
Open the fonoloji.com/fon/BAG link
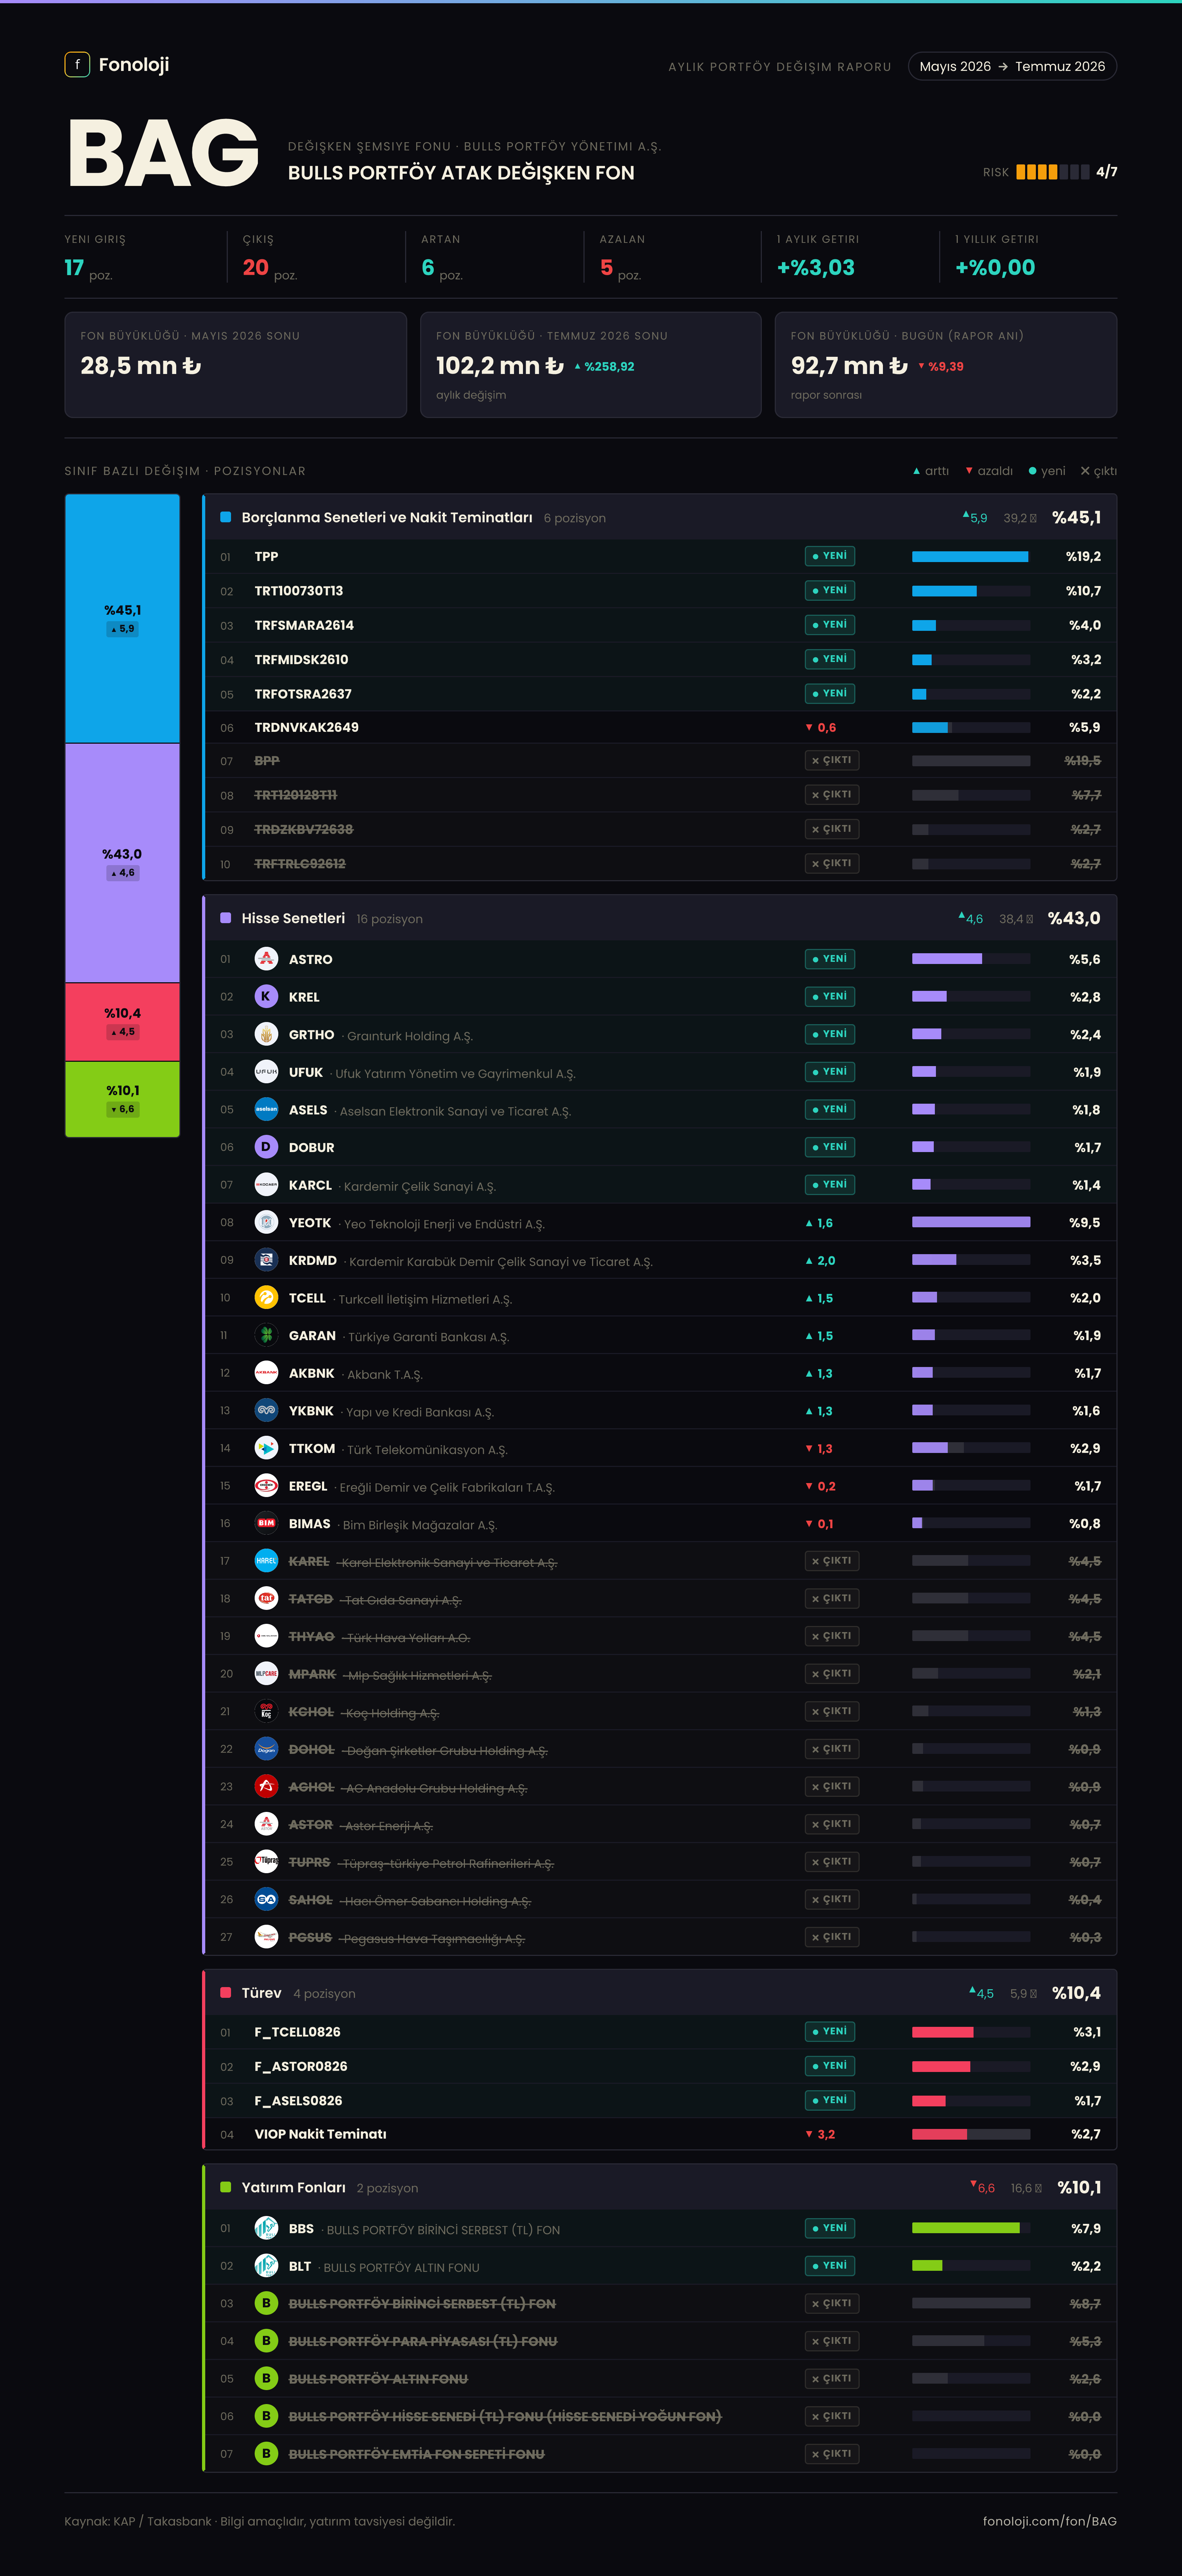pyautogui.click(x=1049, y=2521)
